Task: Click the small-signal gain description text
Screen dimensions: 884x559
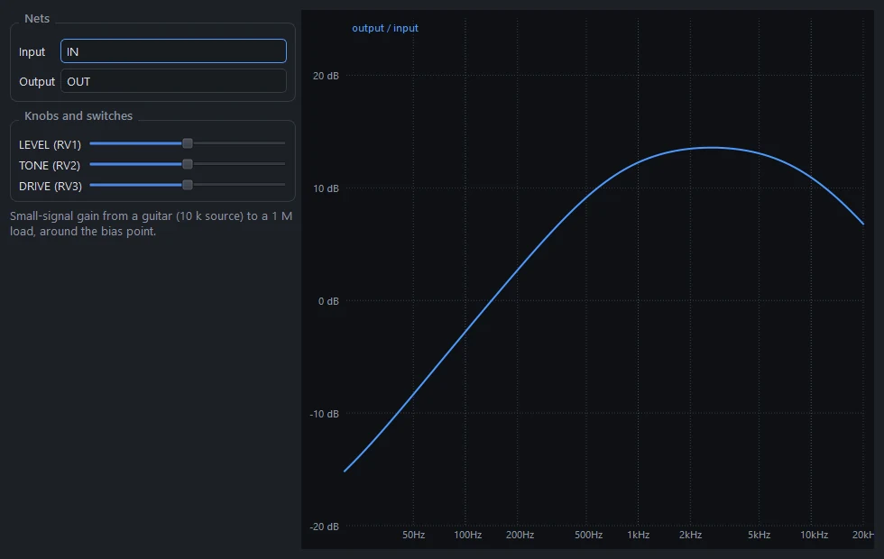Action: click(x=152, y=224)
